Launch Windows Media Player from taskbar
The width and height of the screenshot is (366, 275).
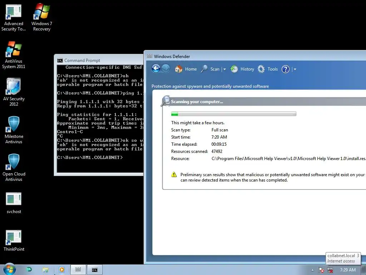click(x=61, y=270)
